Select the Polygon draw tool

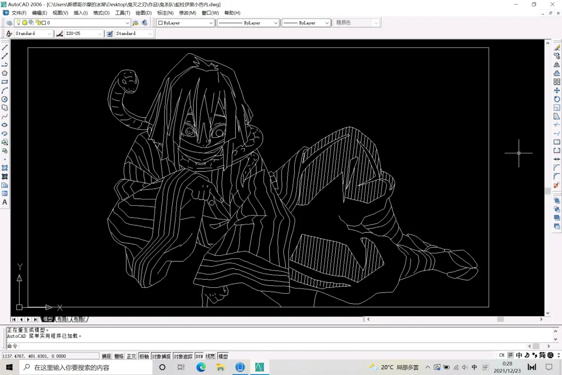coord(5,73)
